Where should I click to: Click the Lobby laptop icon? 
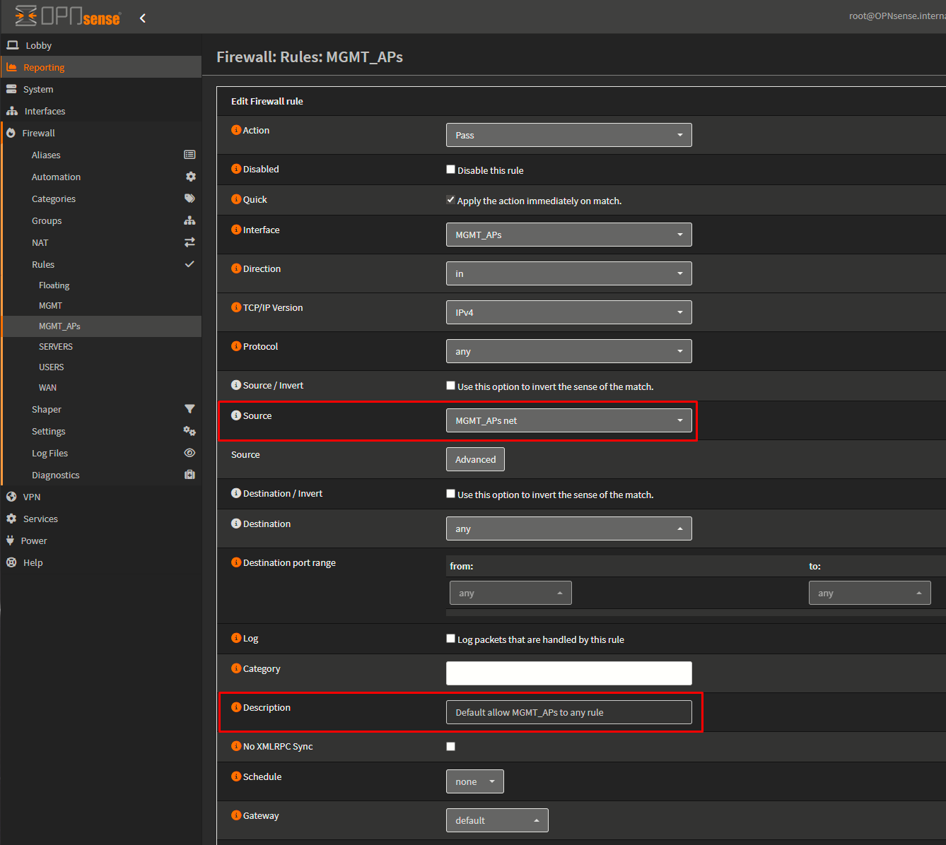pos(12,45)
